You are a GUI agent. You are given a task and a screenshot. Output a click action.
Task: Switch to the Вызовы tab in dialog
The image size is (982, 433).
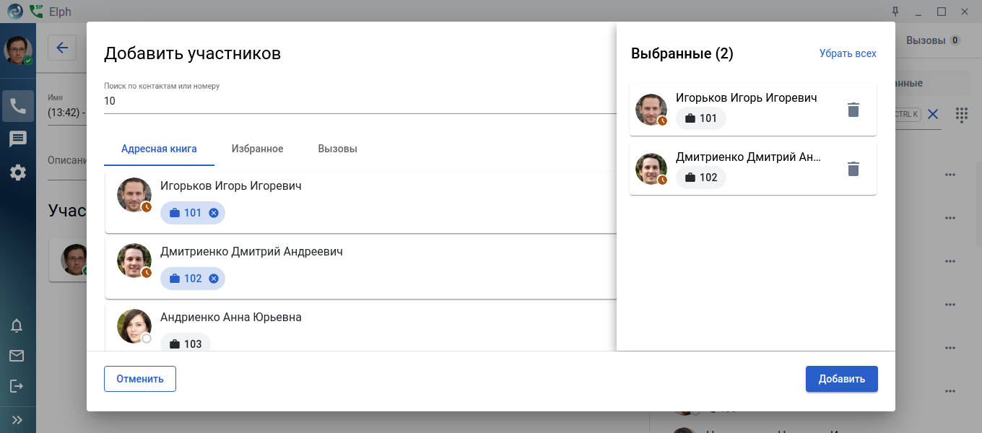tap(337, 149)
